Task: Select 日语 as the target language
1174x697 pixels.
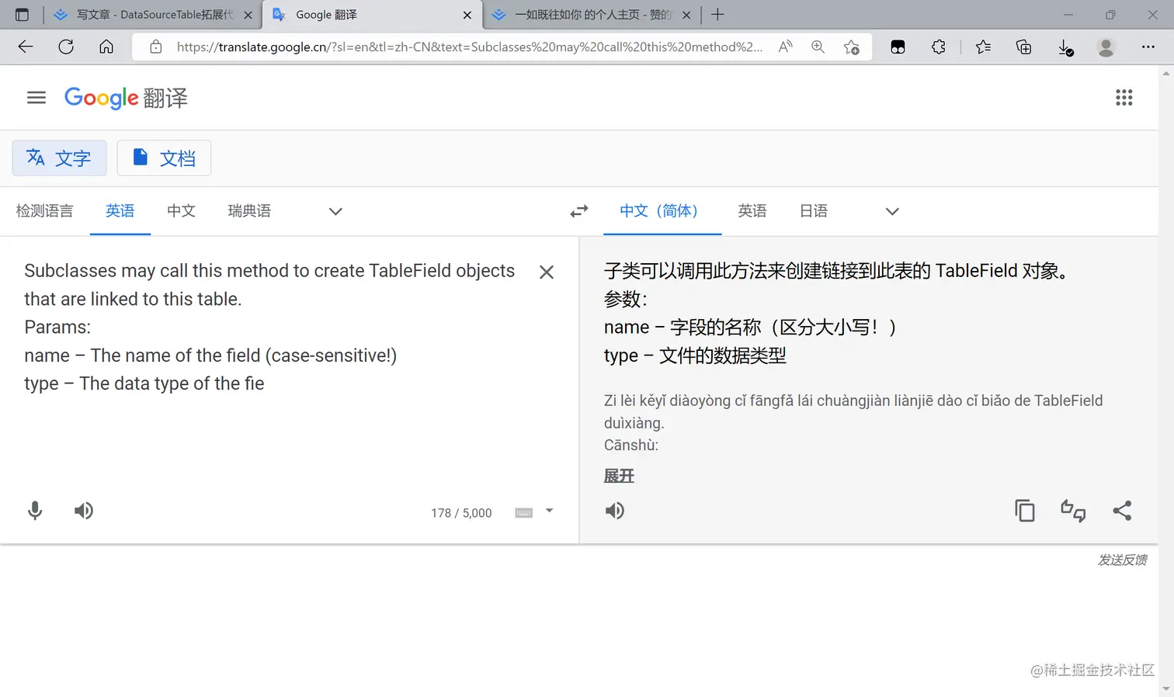Action: pos(814,211)
